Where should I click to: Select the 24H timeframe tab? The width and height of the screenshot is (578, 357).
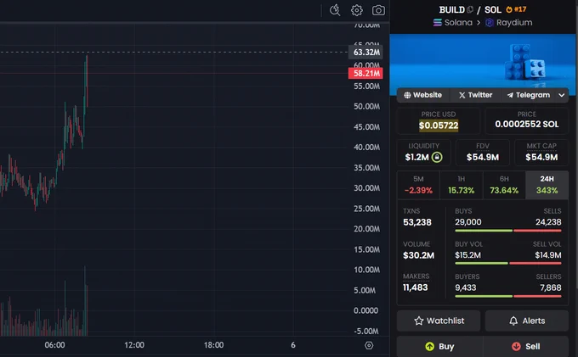pos(547,185)
